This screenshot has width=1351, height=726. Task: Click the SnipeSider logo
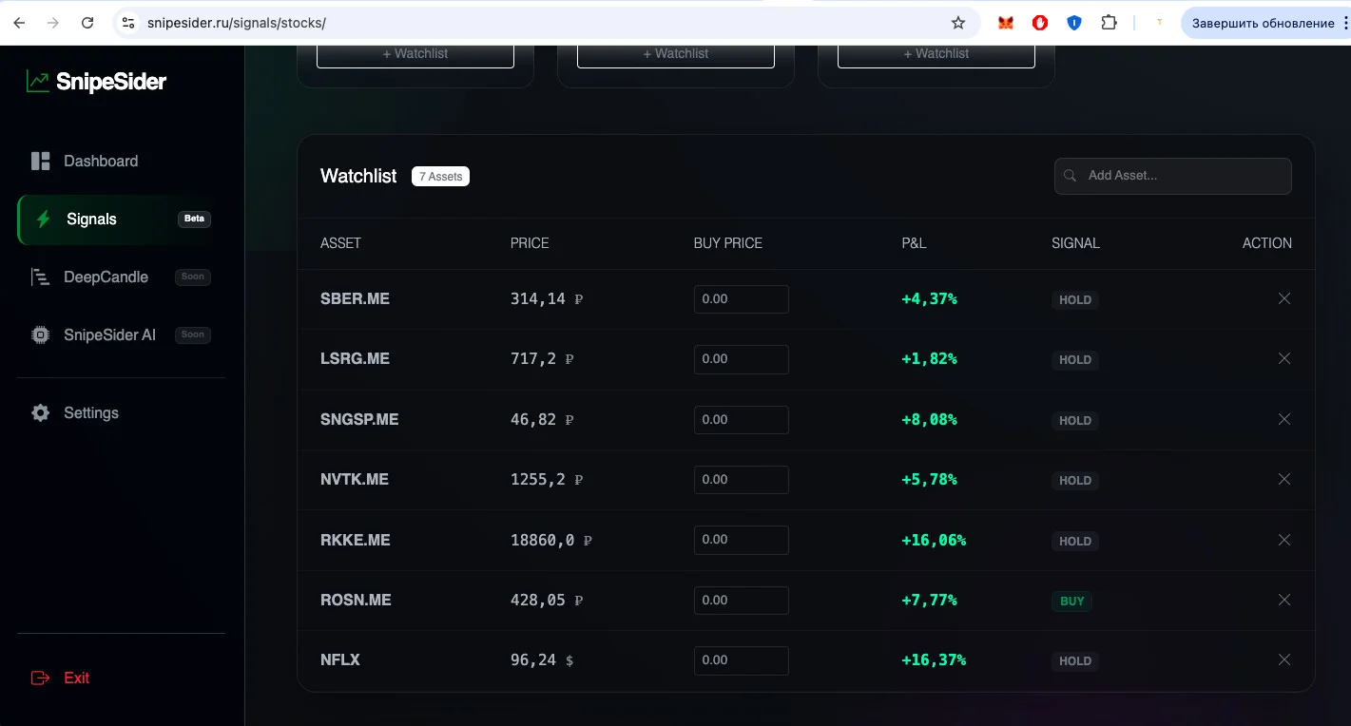click(x=96, y=82)
